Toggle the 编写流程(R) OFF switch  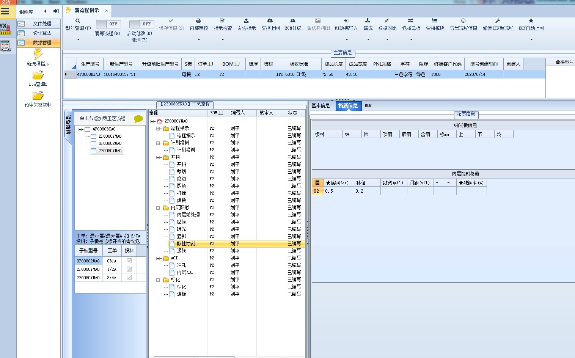[108, 24]
